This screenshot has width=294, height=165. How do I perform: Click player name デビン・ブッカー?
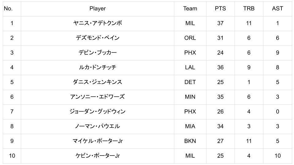pyautogui.click(x=97, y=53)
